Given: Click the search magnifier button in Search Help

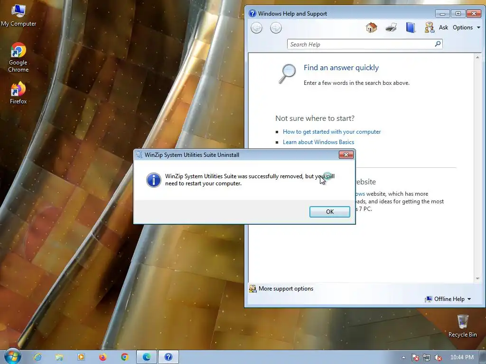Looking at the screenshot, I should click(438, 44).
